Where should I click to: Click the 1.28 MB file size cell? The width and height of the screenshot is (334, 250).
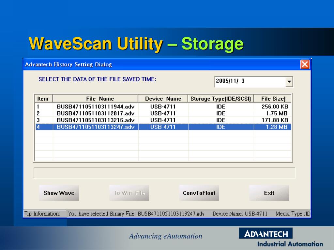coord(273,127)
